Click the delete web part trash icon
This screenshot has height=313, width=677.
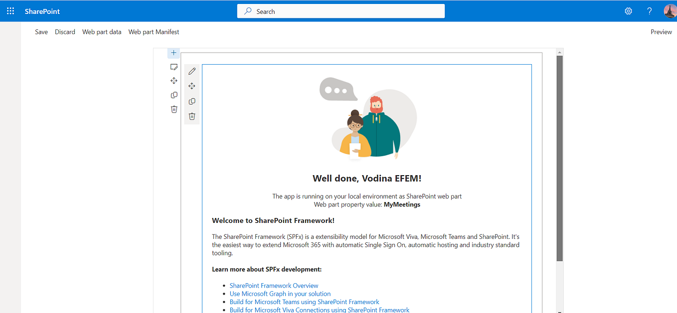192,115
